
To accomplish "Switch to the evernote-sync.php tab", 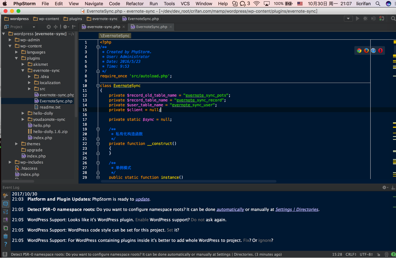I will click(103, 27).
